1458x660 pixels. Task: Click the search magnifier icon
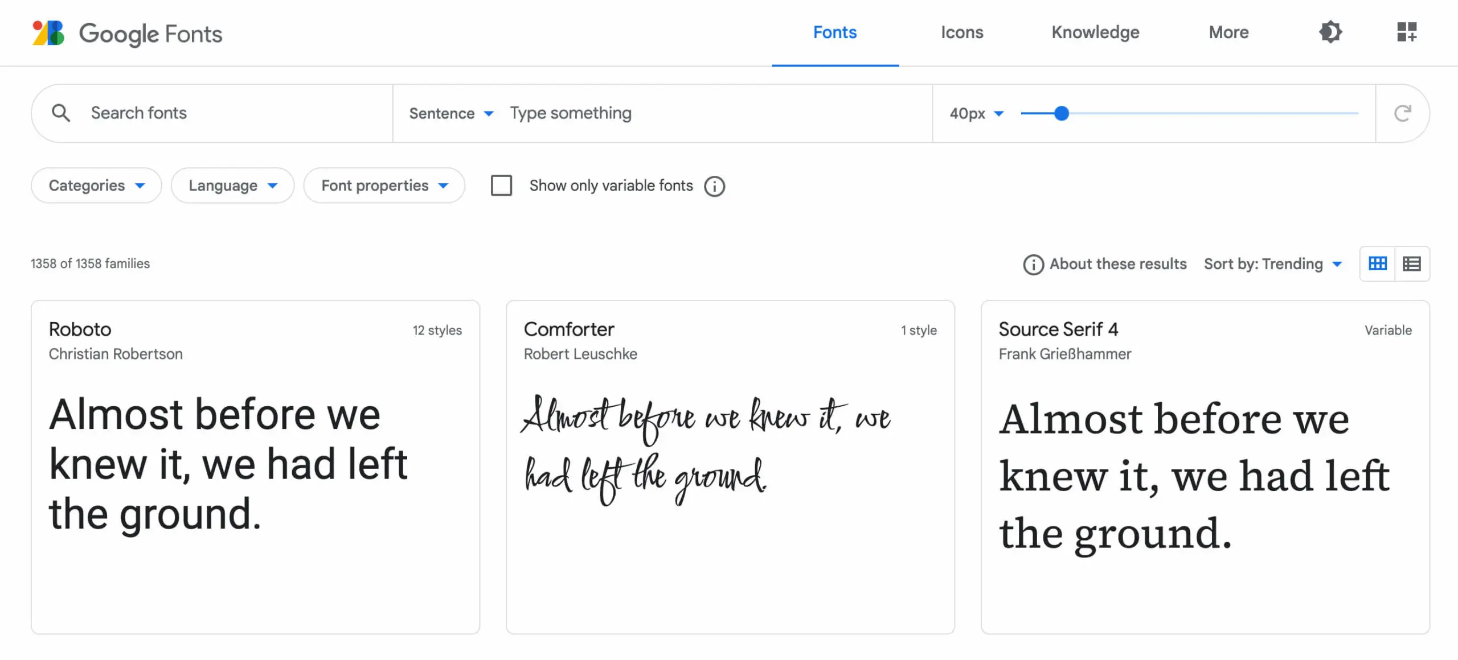tap(61, 113)
